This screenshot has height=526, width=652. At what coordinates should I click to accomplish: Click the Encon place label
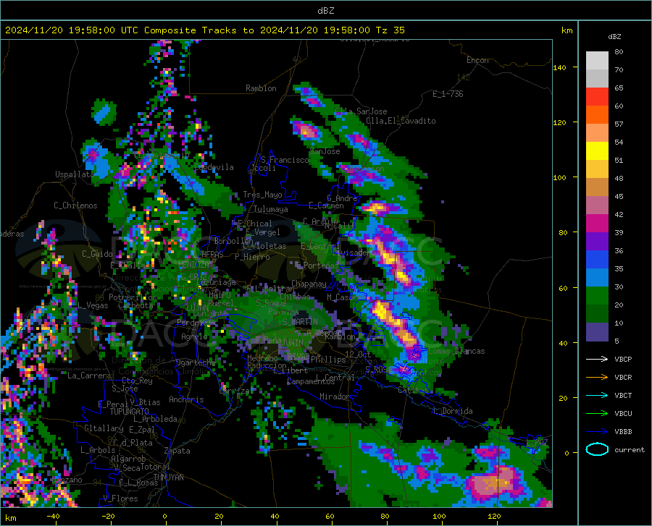coord(477,60)
